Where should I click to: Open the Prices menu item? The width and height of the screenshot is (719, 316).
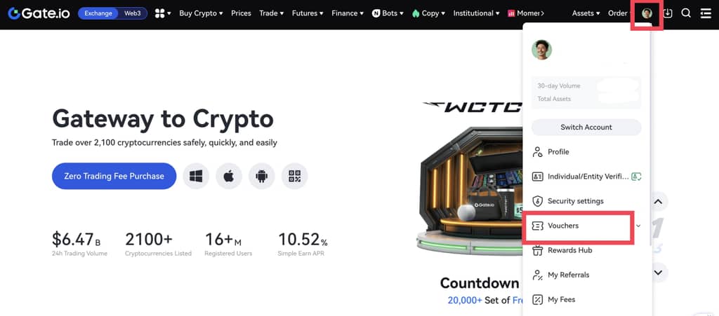(x=242, y=13)
